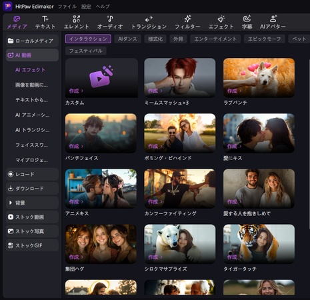Image resolution: width=310 pixels, height=300 pixels.
Task: Click the ストックGIF icon
Action: click(11, 245)
